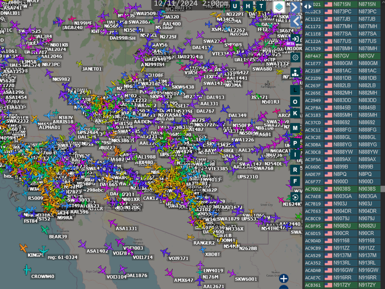385x289 pixels.
Task: Select table row N8PQ
Action: point(343,174)
